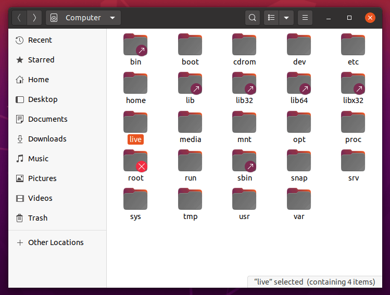
Task: Click the Music entry in the sidebar
Action: click(x=38, y=159)
